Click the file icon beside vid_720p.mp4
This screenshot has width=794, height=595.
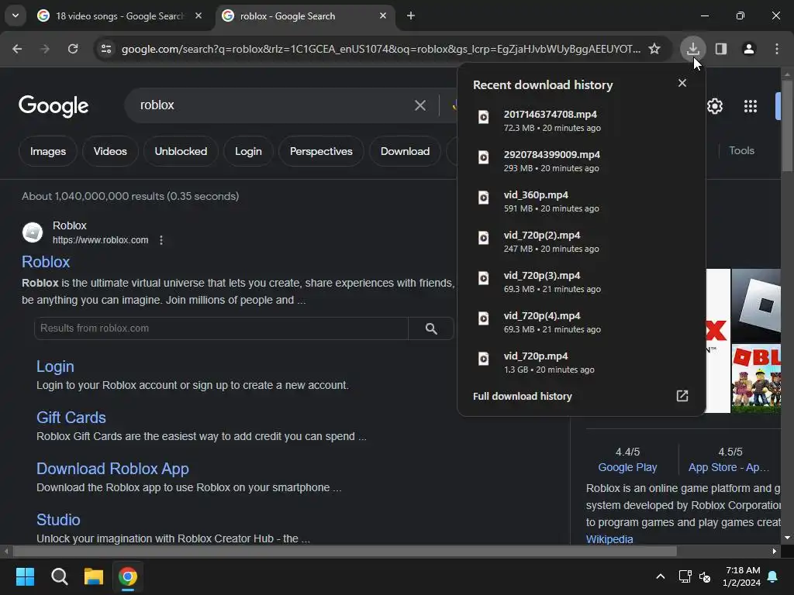coord(484,359)
